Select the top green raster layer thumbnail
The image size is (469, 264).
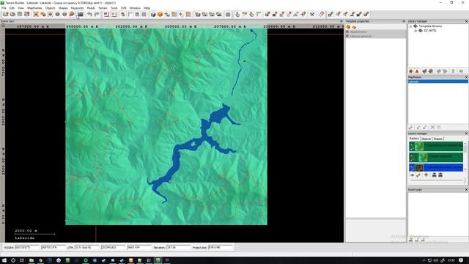(419, 147)
